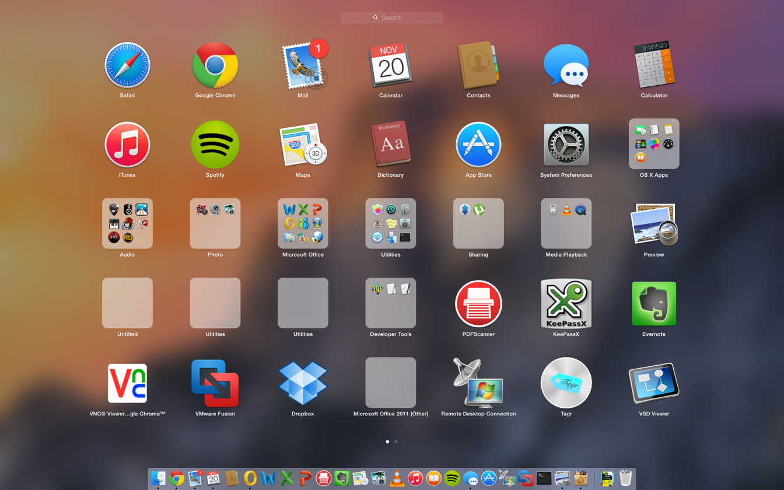784x490 pixels.
Task: Open VNC Viewer for Google Chrome
Action: (127, 383)
